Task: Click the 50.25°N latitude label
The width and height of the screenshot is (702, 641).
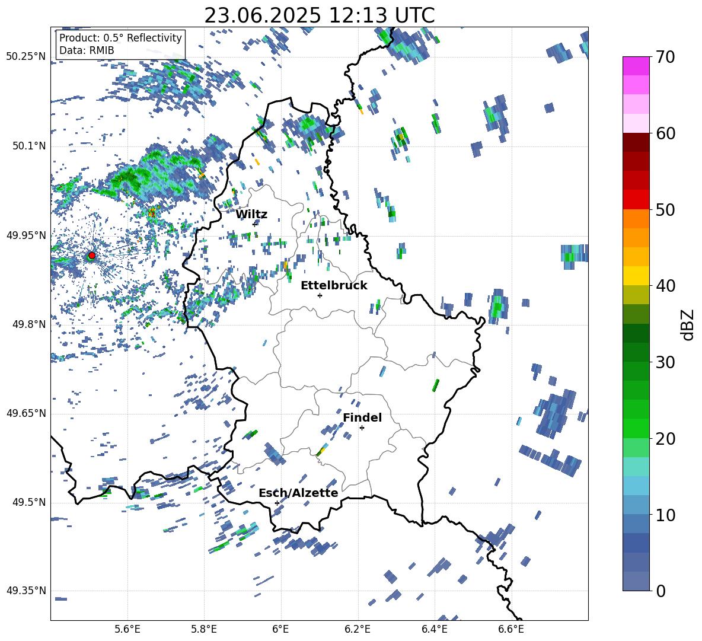Action: point(26,57)
